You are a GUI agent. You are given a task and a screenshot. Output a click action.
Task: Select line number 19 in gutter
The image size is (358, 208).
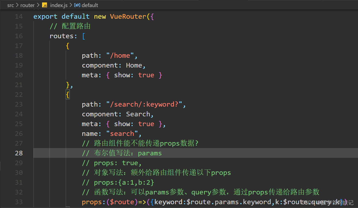pyautogui.click(x=19, y=65)
